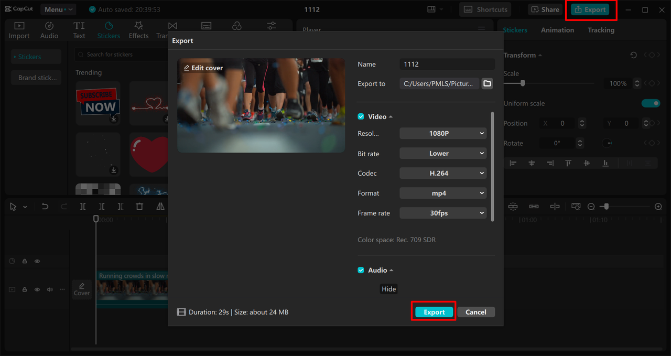Click the align bottom icon

[x=605, y=164]
